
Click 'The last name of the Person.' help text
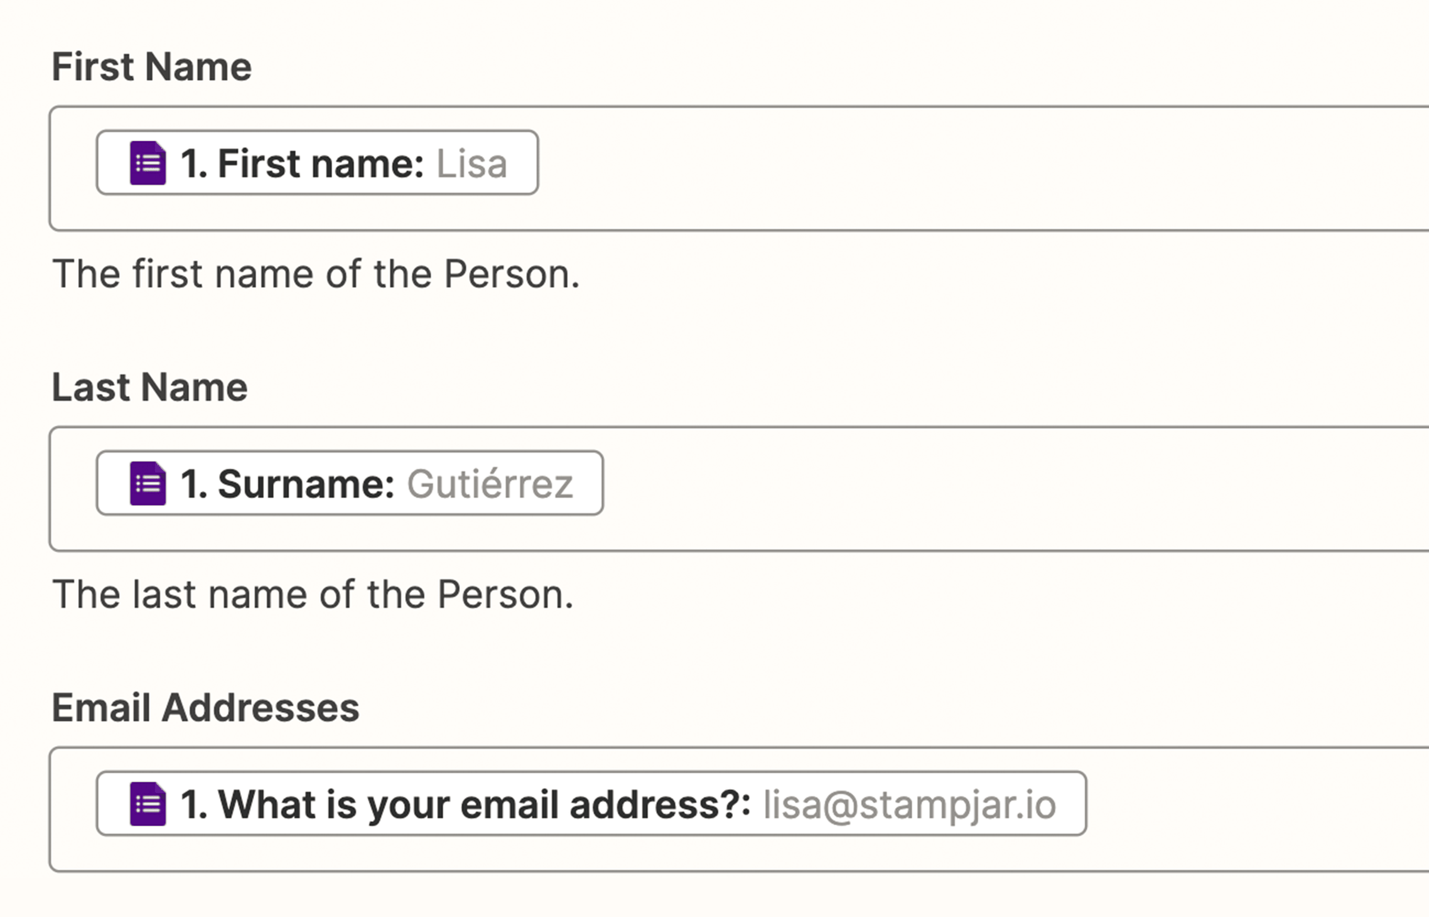pyautogui.click(x=313, y=595)
